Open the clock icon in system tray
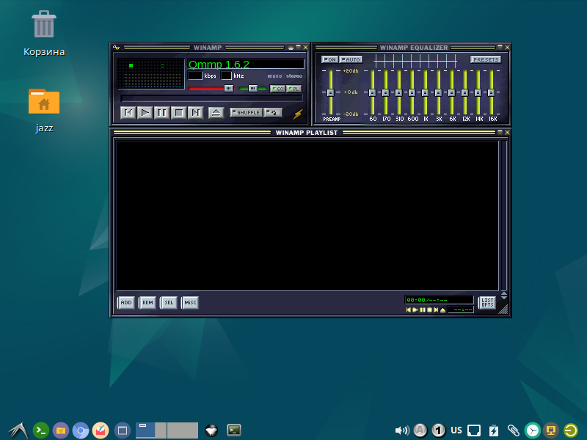This screenshot has height=440, width=587. (x=532, y=430)
